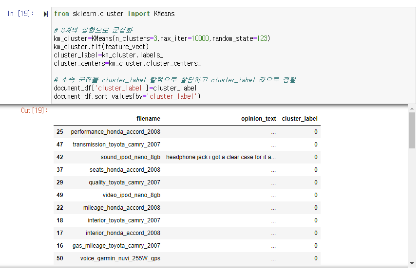The image size is (420, 272).
Task: Click row index 49
Action: pos(60,195)
